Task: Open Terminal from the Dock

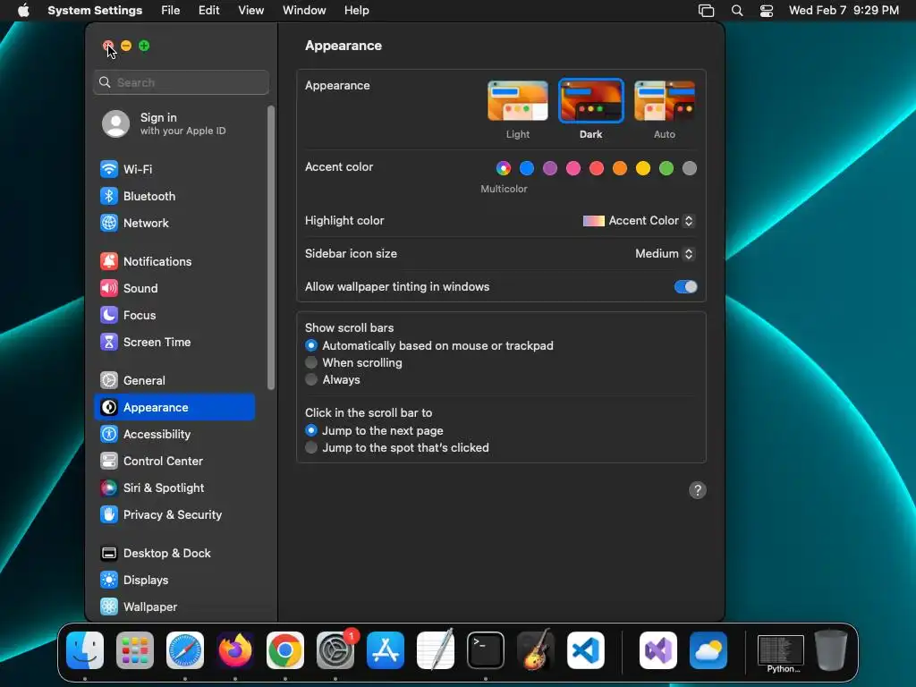Action: tap(486, 650)
